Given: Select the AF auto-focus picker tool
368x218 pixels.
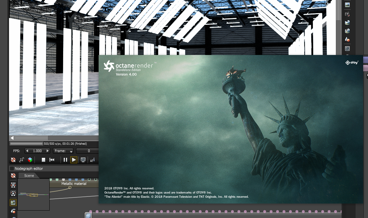Looking at the screenshot, I should pos(92,160).
